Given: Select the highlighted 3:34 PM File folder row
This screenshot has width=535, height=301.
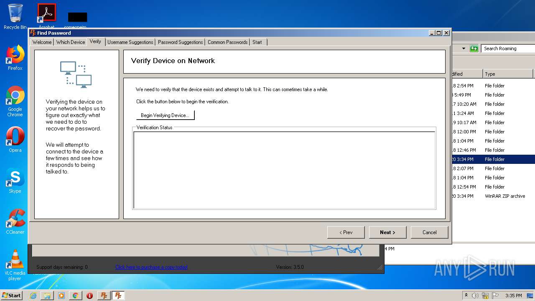Looking at the screenshot, I should click(x=493, y=159).
